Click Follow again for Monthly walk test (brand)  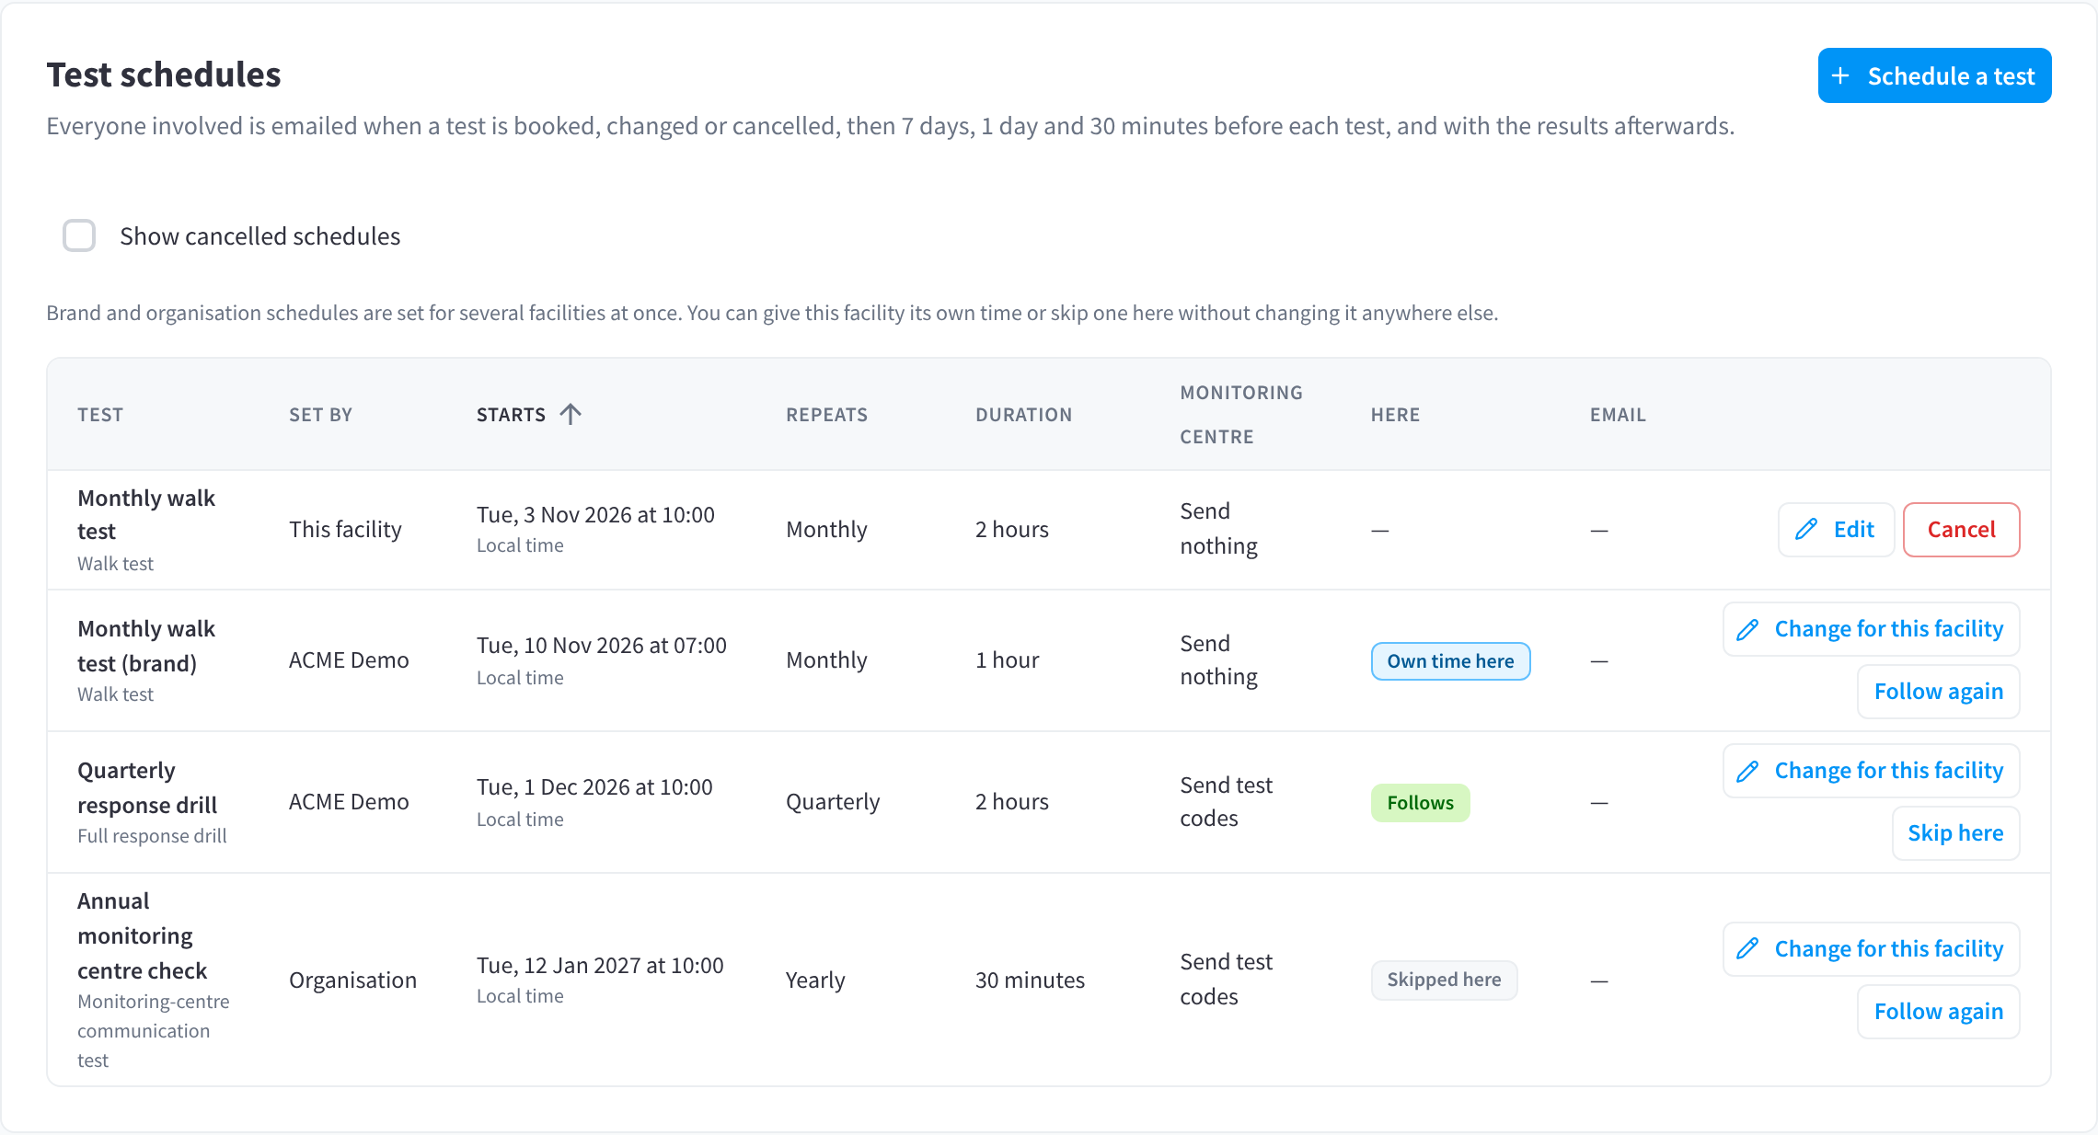[1938, 692]
